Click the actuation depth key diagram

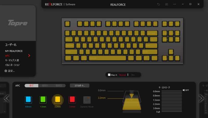tap(132, 102)
